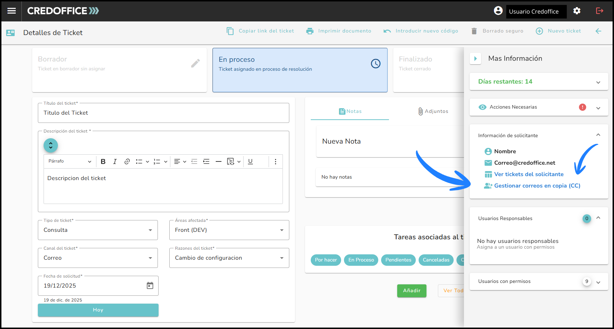Click the Introducir nuevo código arrow icon
This screenshot has height=329, width=614.
[x=387, y=31]
